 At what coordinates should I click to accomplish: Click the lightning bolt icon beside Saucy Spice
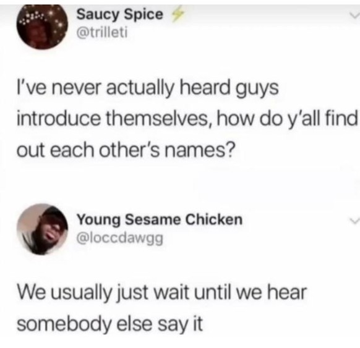click(176, 16)
